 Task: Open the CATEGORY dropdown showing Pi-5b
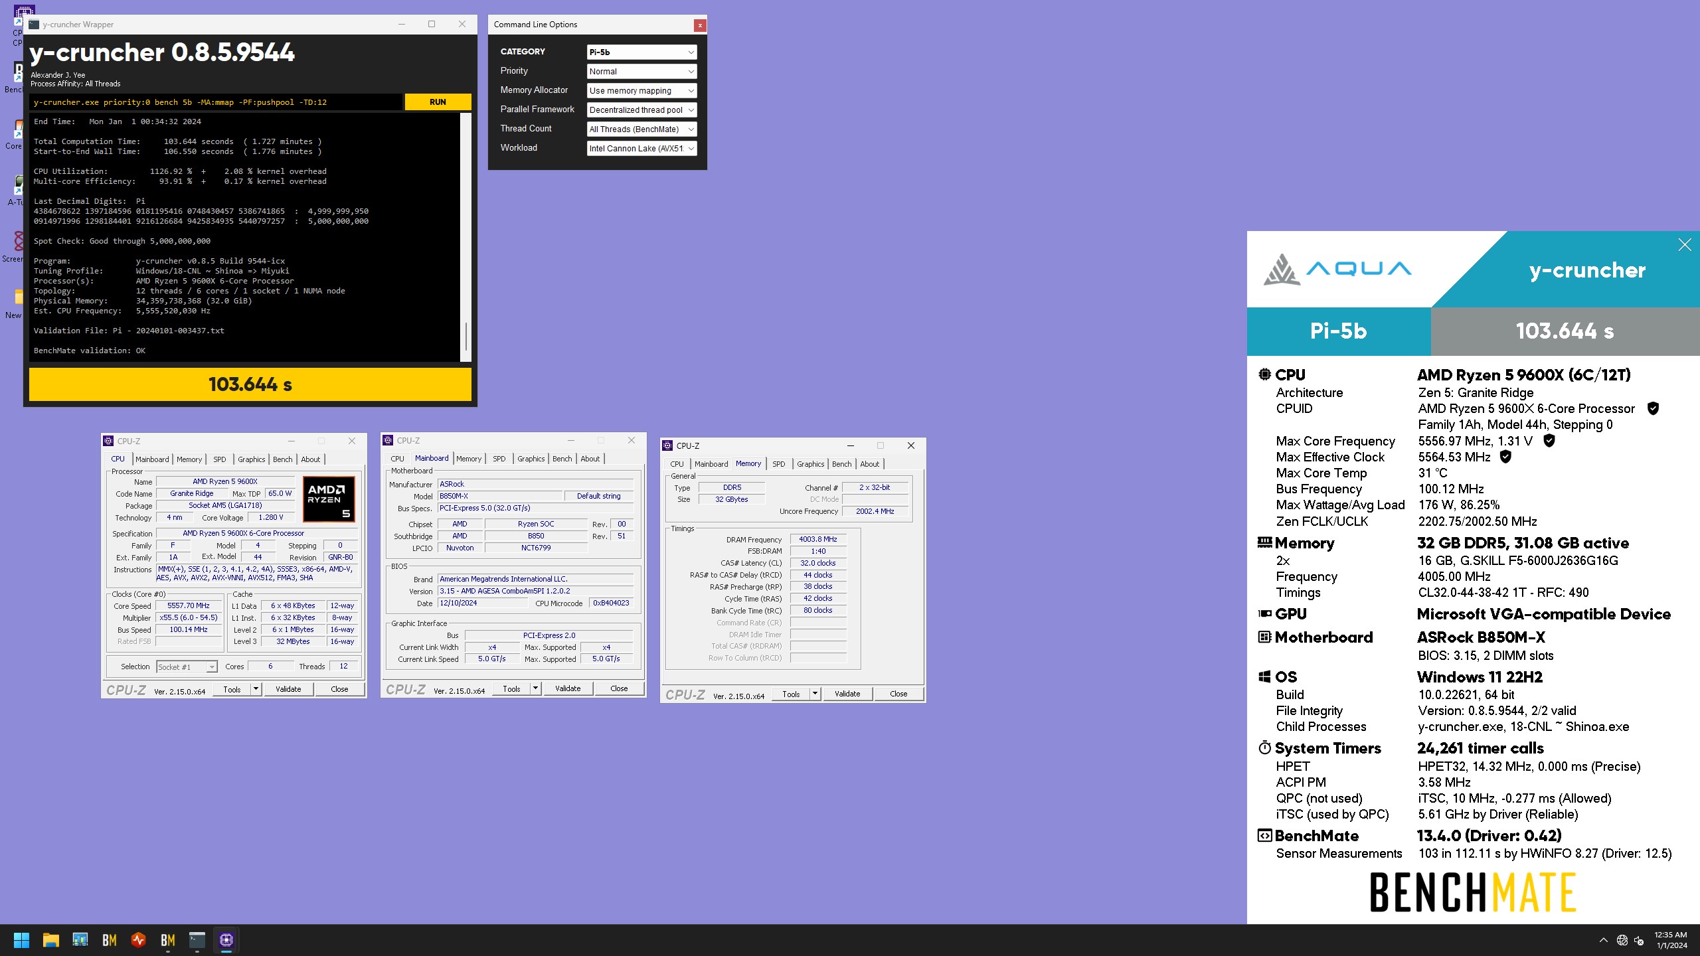pyautogui.click(x=641, y=52)
